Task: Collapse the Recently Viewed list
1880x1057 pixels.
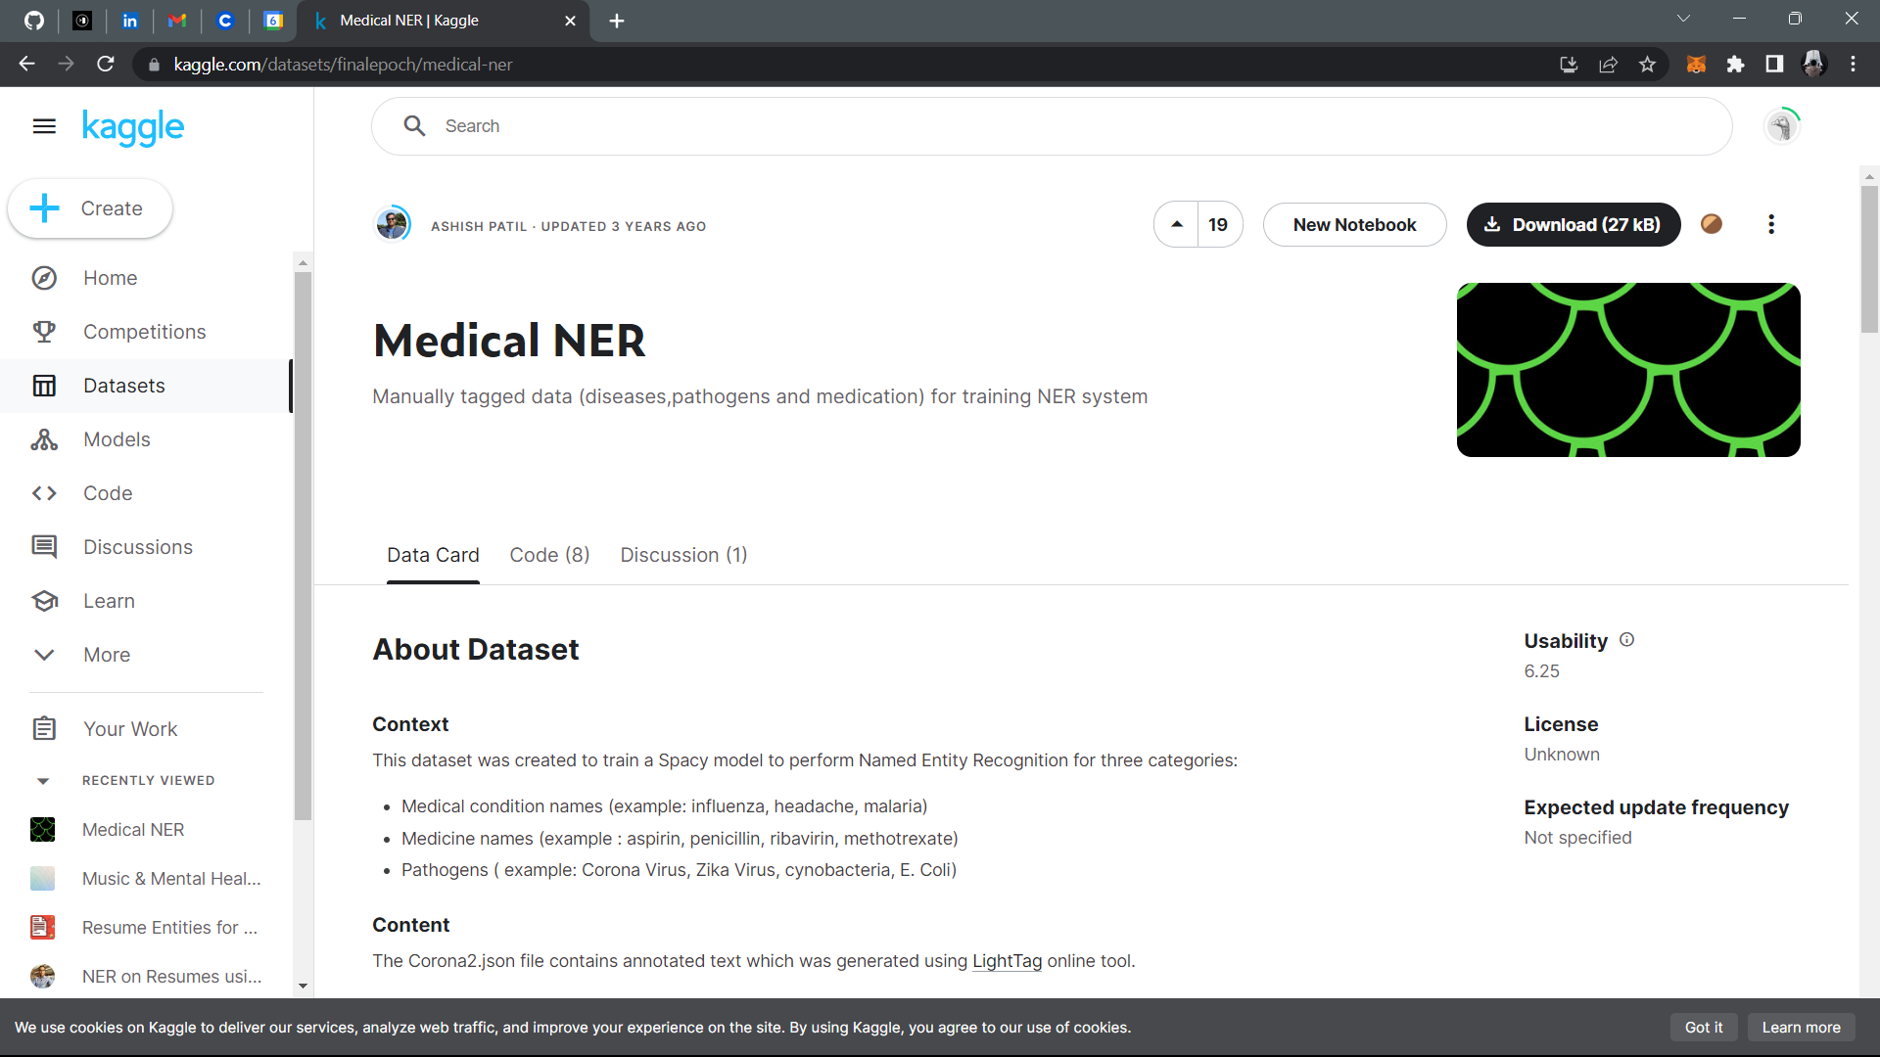Action: [x=43, y=780]
